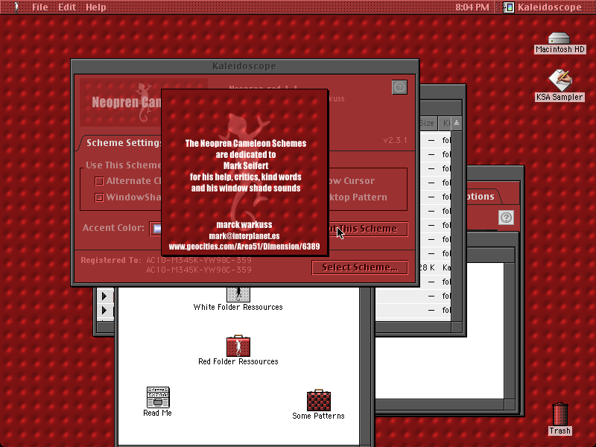Viewport: 596px width, 447px height.
Task: Select the Red Folder Ressources icon
Action: [x=238, y=345]
